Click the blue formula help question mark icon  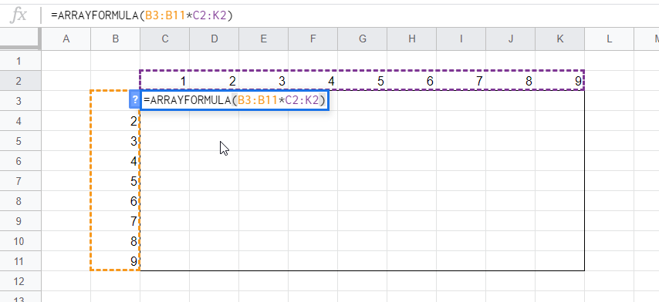click(134, 100)
